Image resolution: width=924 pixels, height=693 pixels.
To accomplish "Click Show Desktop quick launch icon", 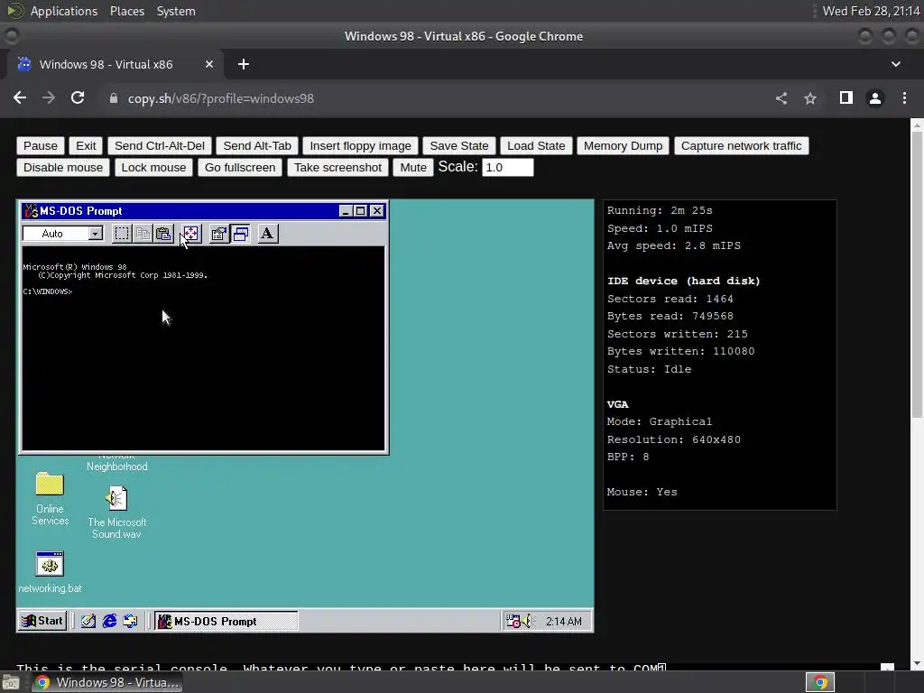I will click(88, 621).
